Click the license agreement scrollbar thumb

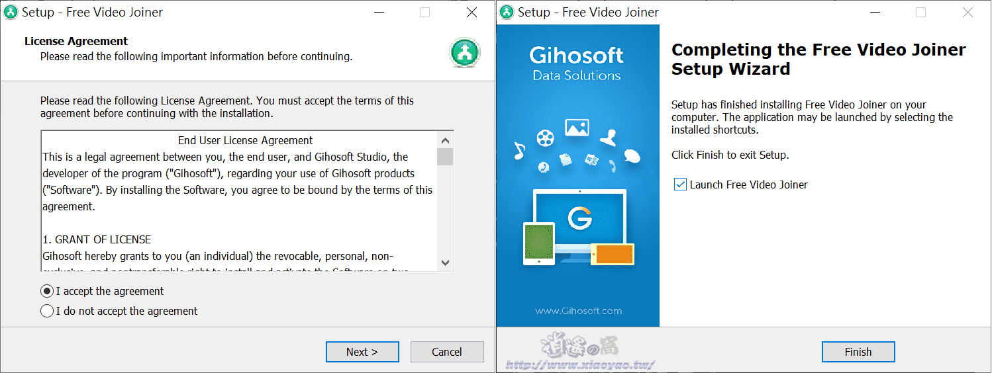click(x=445, y=157)
